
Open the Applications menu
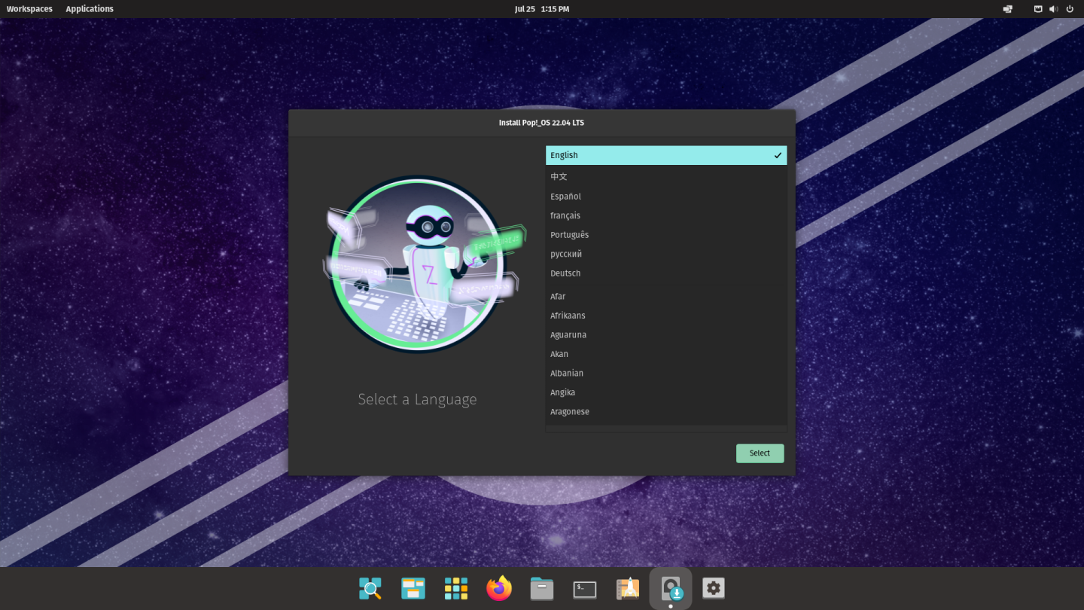[89, 8]
